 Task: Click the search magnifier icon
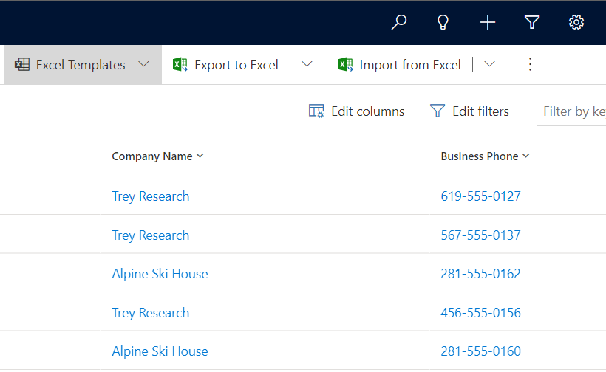pyautogui.click(x=399, y=22)
